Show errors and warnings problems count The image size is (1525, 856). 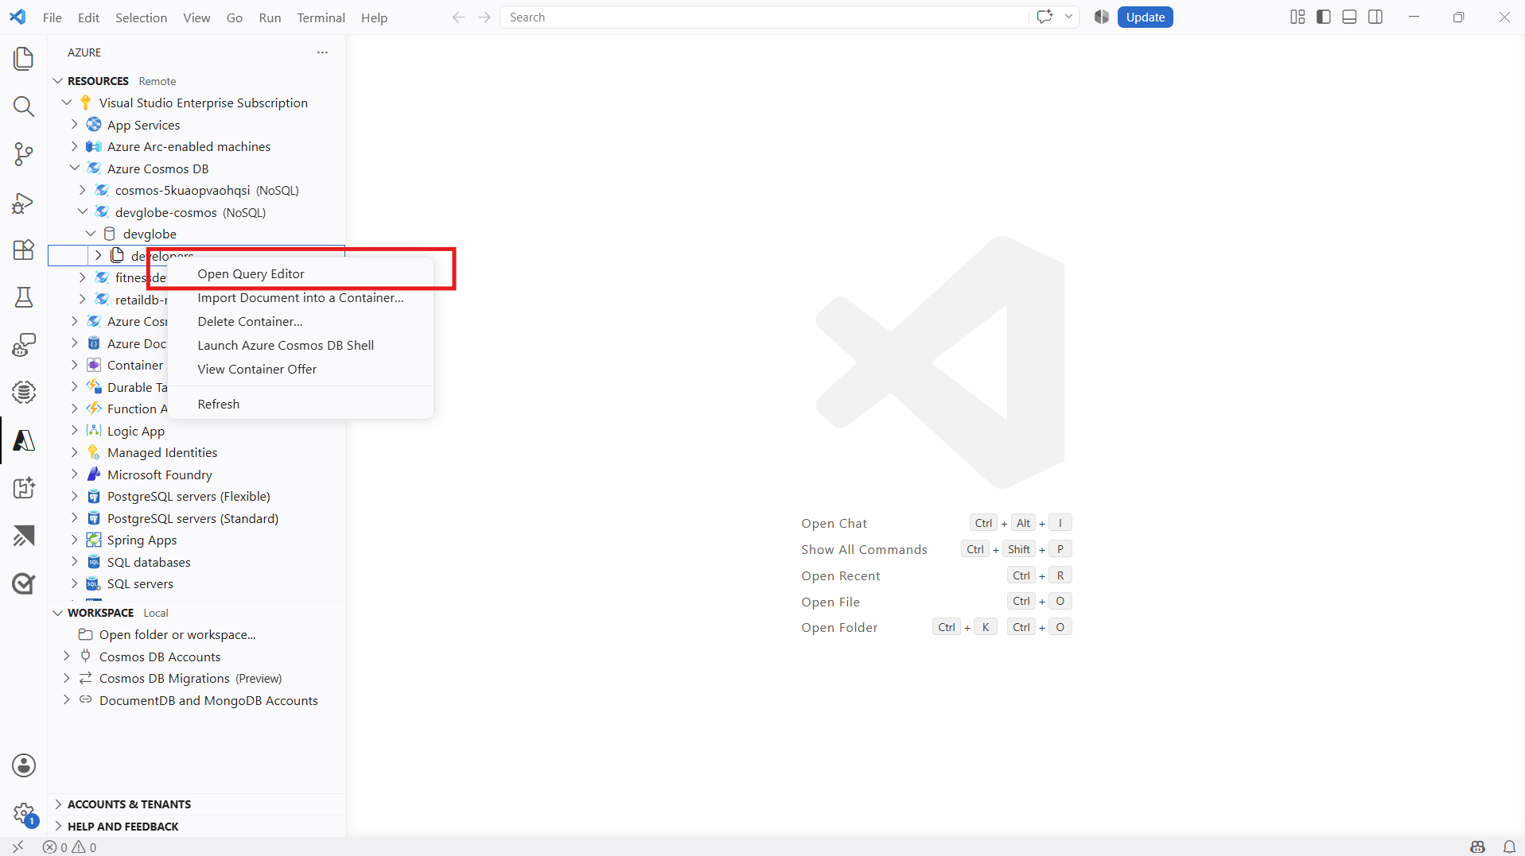click(x=70, y=847)
